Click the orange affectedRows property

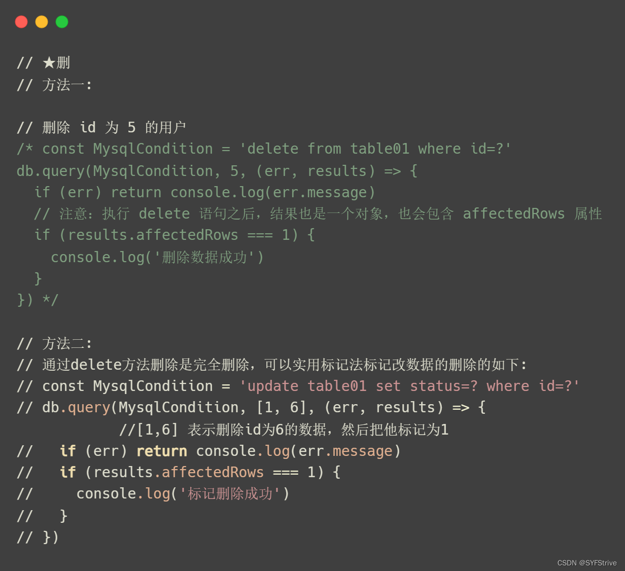pos(213,473)
